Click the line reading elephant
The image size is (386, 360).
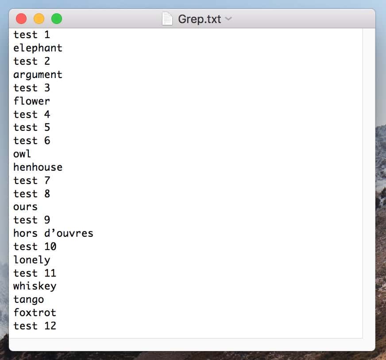pyautogui.click(x=38, y=48)
